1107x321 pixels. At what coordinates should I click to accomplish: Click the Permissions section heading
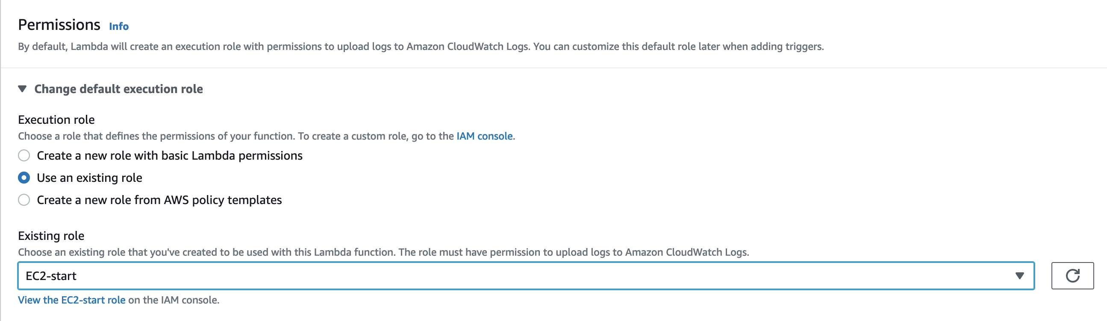59,25
